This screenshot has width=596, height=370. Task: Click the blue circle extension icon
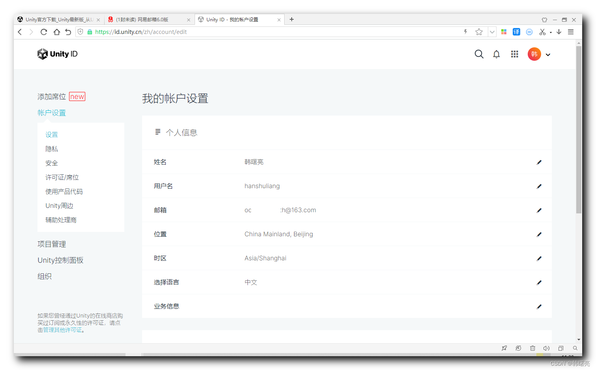click(x=529, y=32)
